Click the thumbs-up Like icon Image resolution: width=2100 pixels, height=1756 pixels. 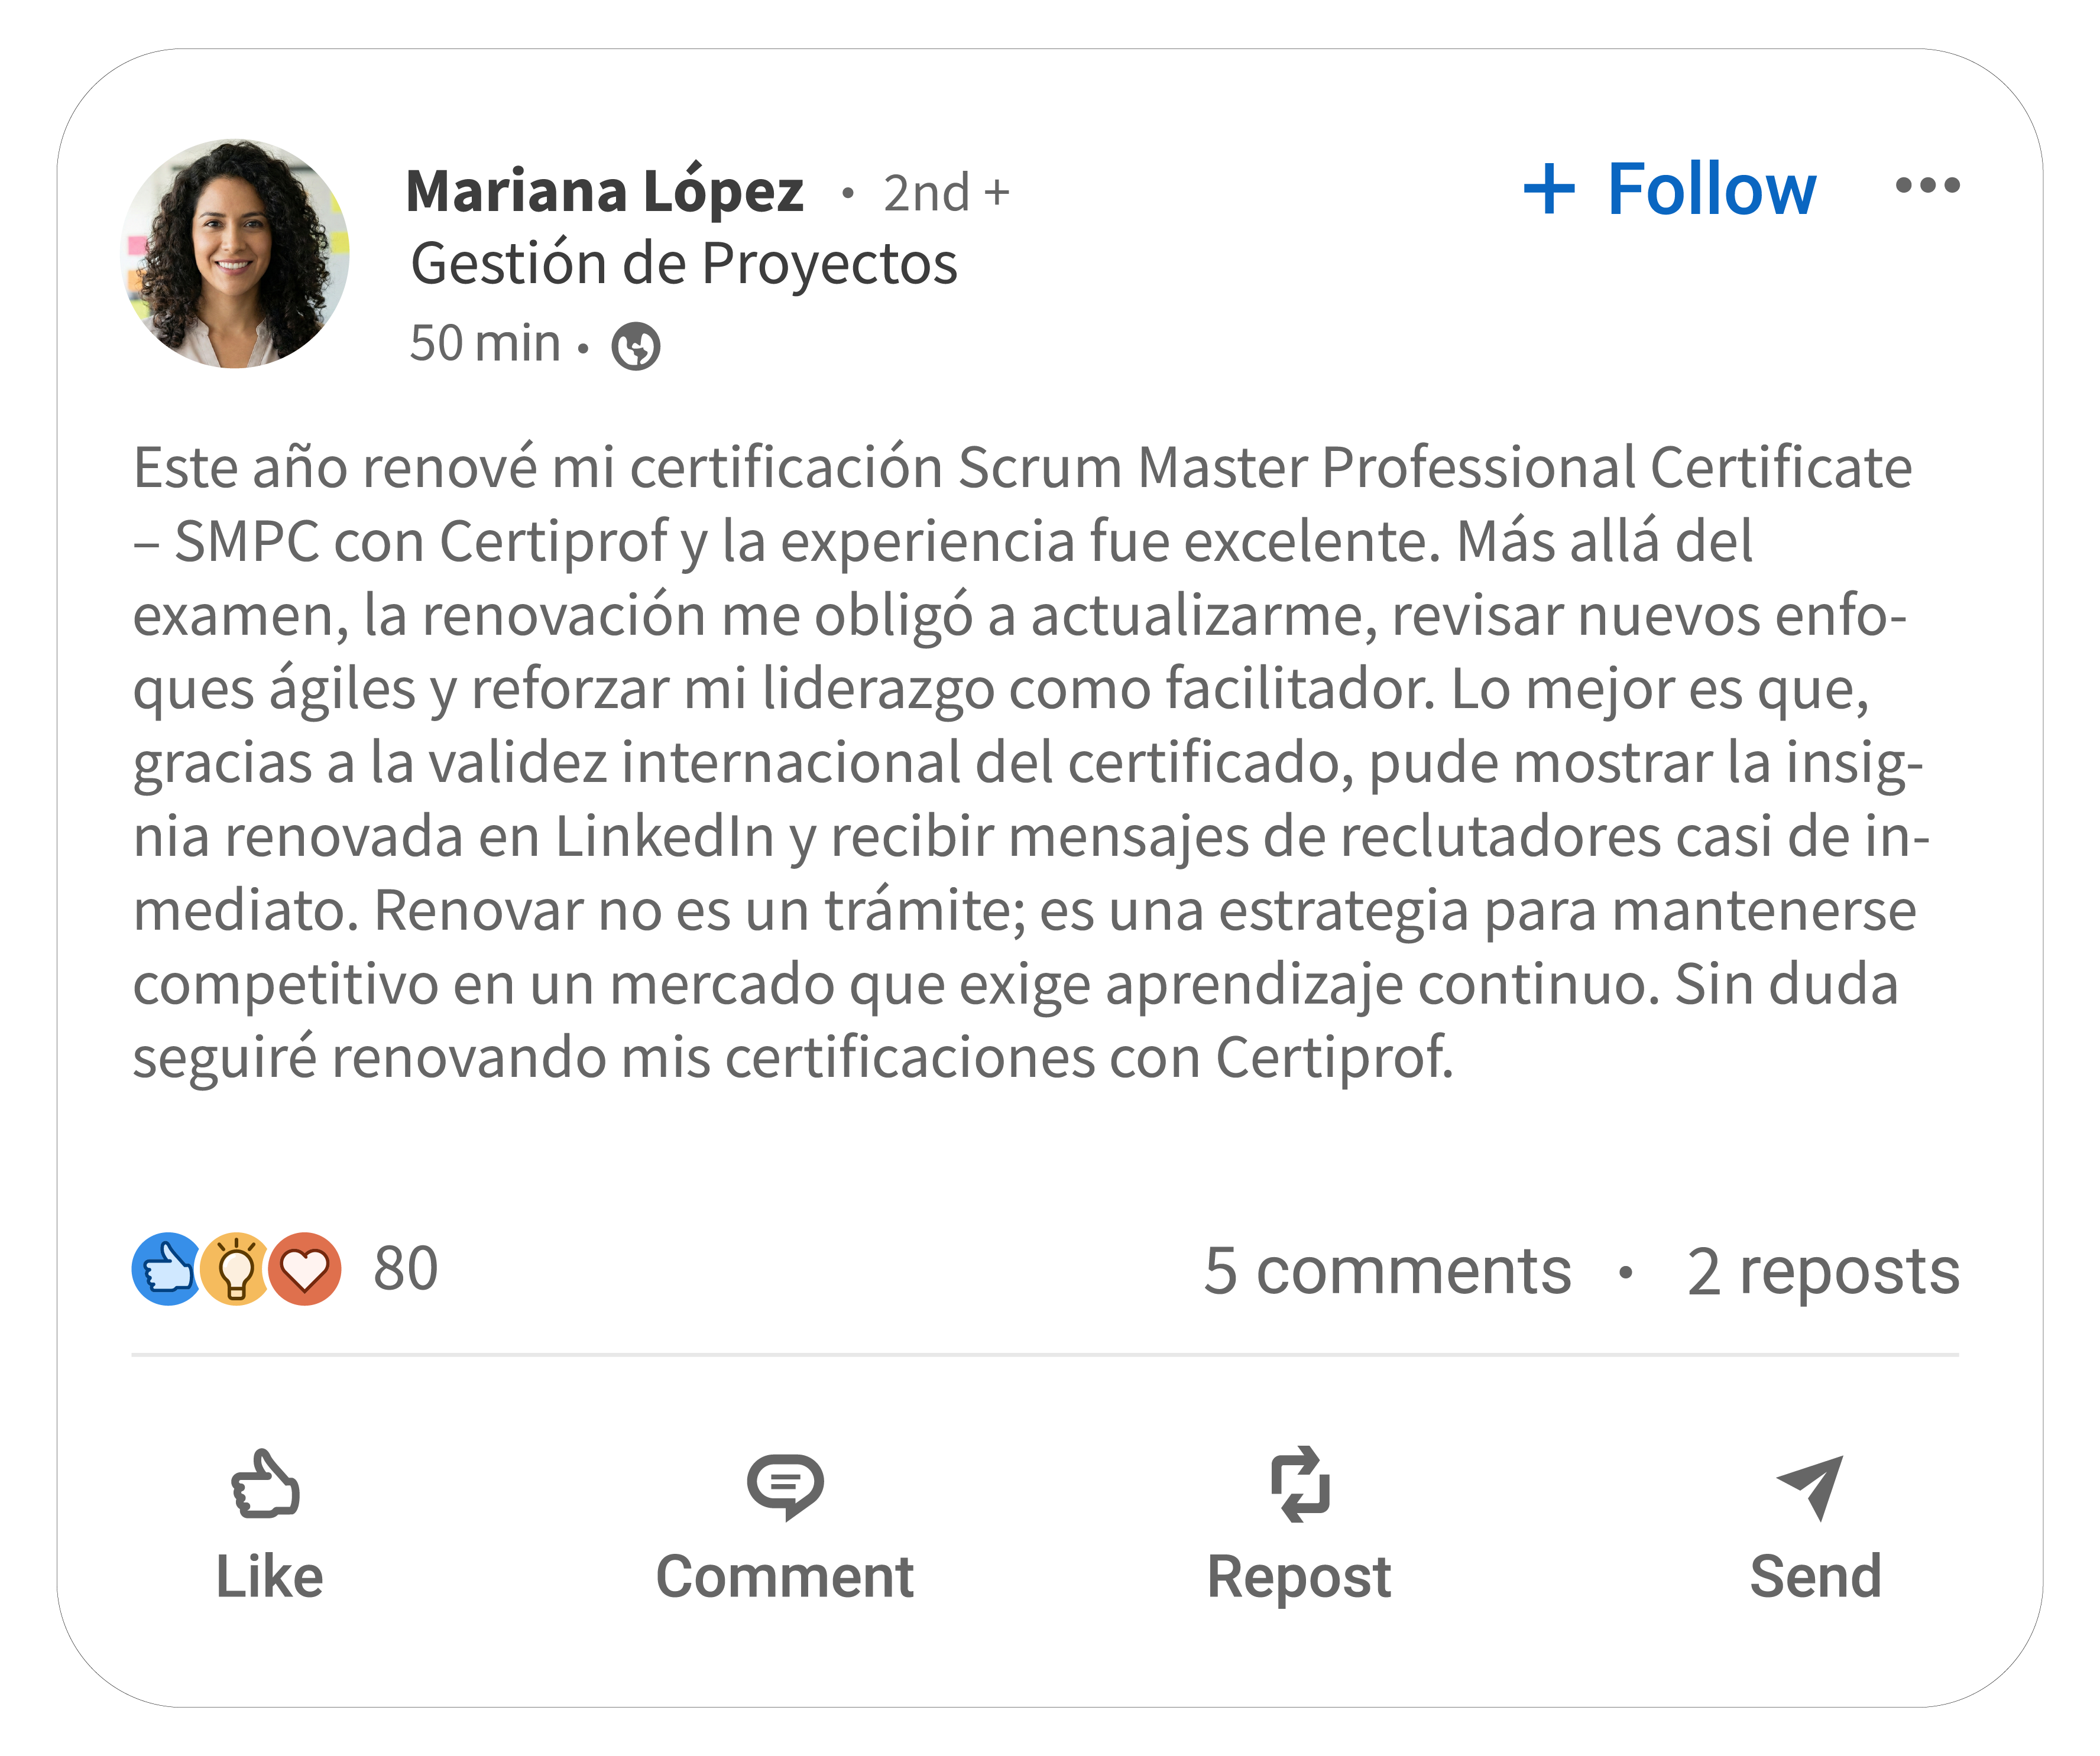pyautogui.click(x=265, y=1484)
